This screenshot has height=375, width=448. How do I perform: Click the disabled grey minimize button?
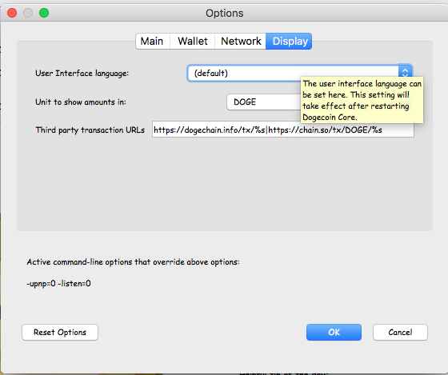[x=28, y=13]
